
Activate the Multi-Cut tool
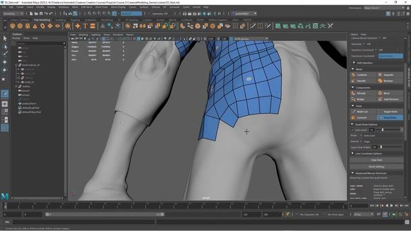363,112
